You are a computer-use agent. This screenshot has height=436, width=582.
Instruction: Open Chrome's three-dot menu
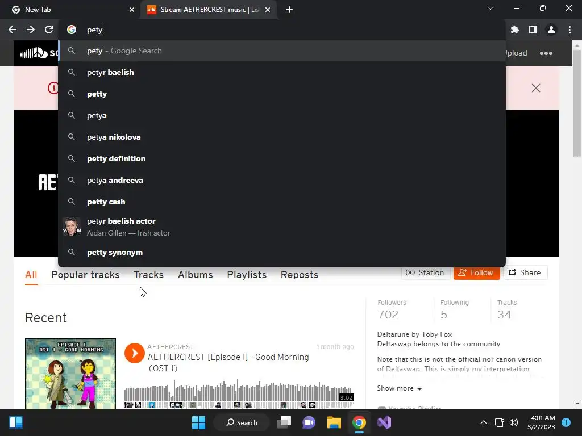[x=569, y=30]
